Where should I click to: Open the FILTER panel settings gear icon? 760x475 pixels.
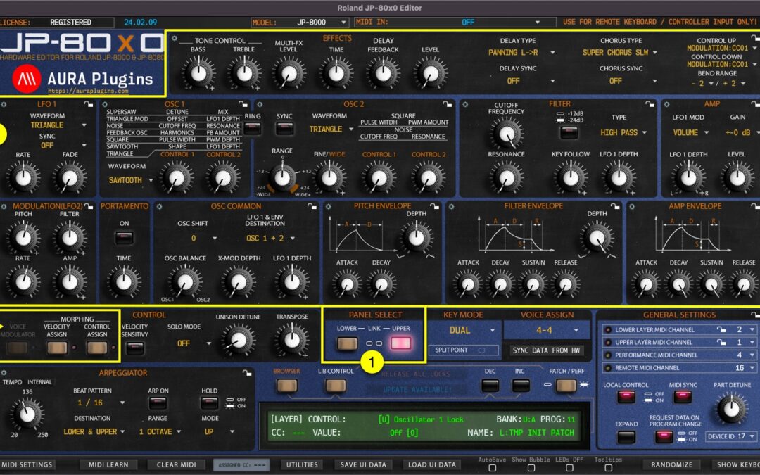point(464,103)
